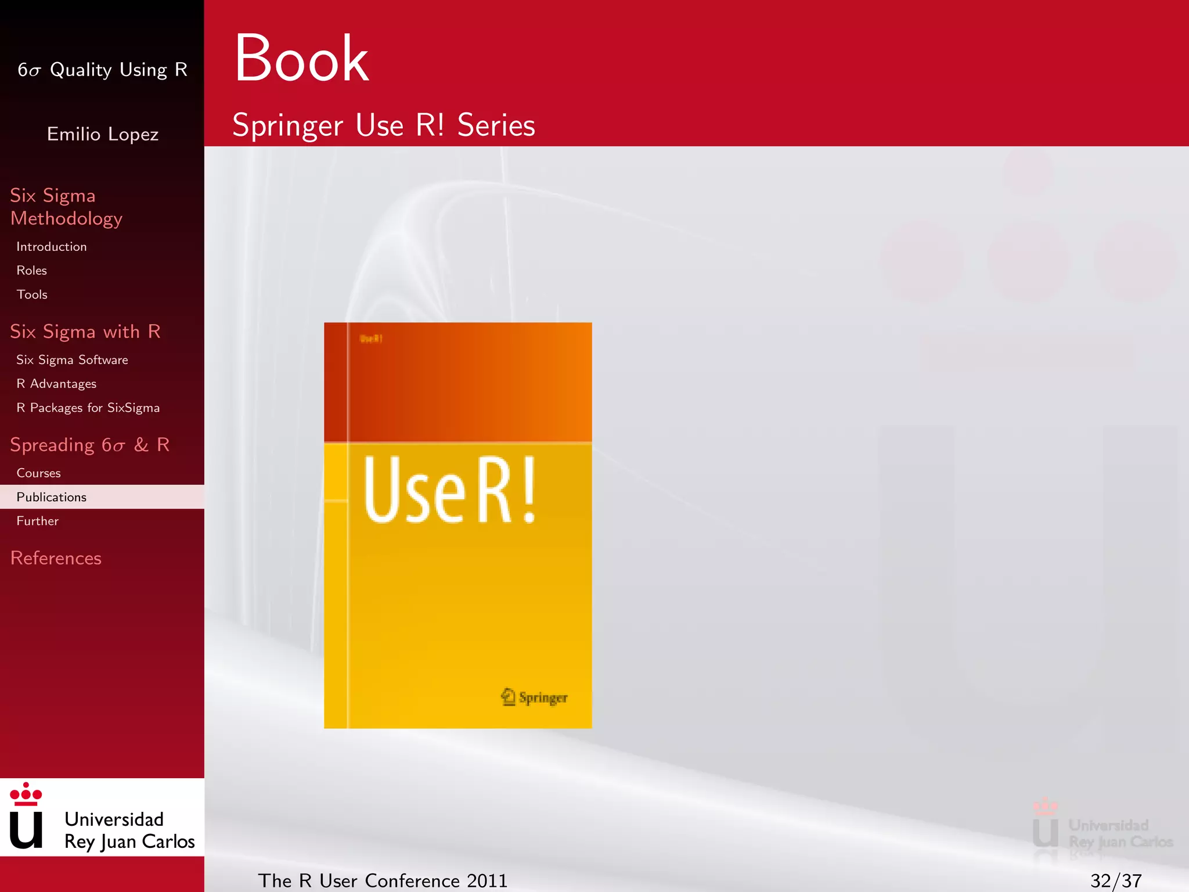Select the 6σ Quality Using R title

click(x=102, y=70)
